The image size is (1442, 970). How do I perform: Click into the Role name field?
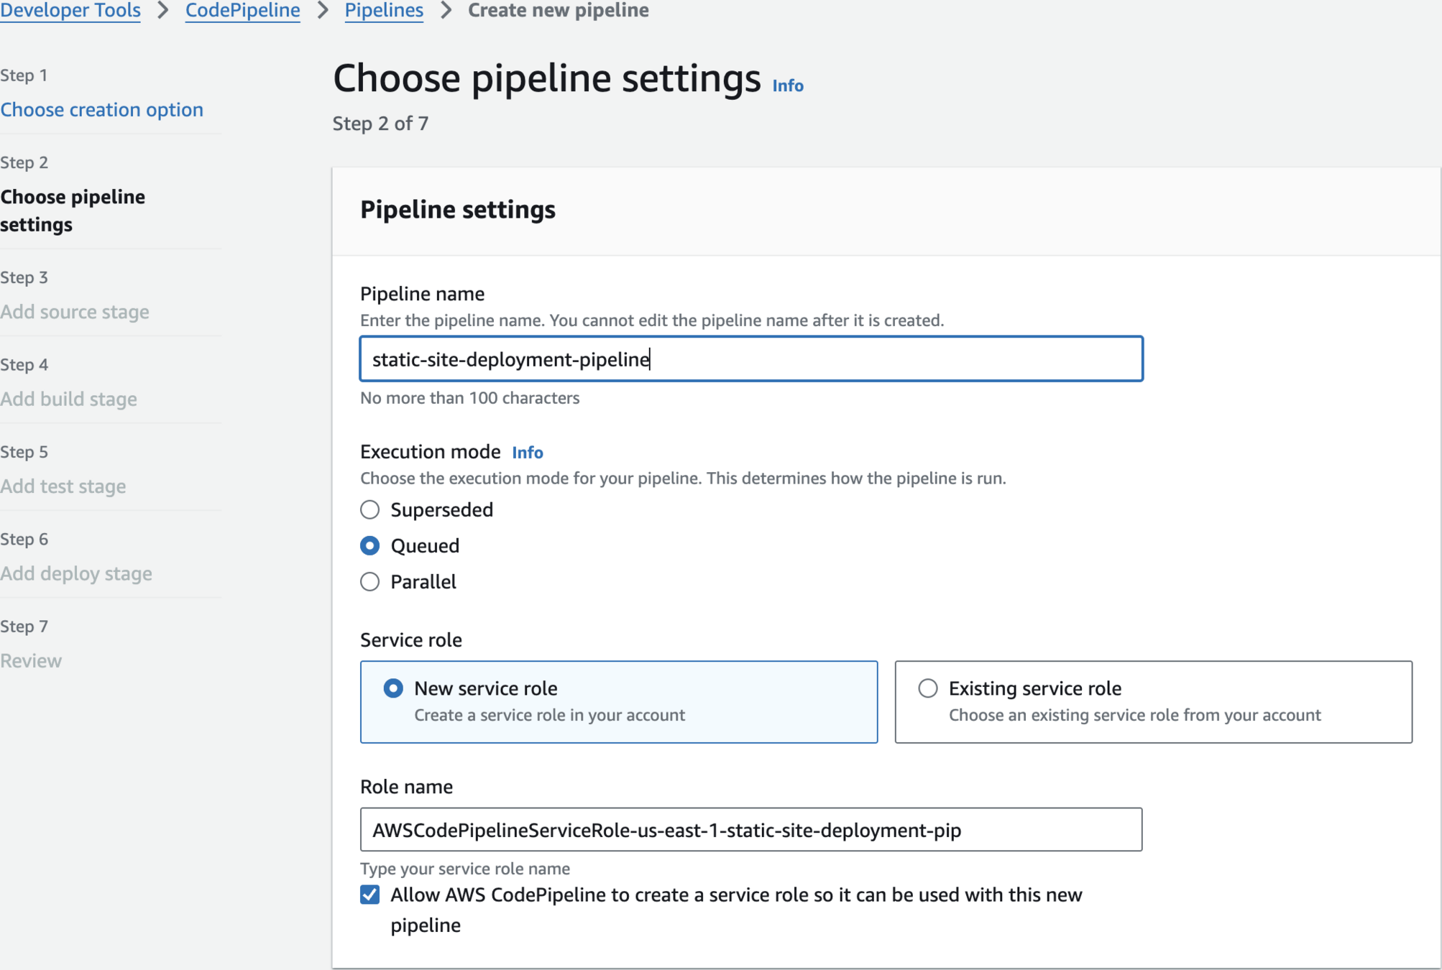[750, 830]
